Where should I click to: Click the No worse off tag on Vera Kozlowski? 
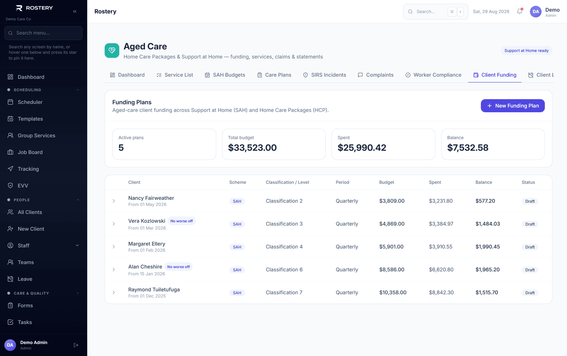182,221
